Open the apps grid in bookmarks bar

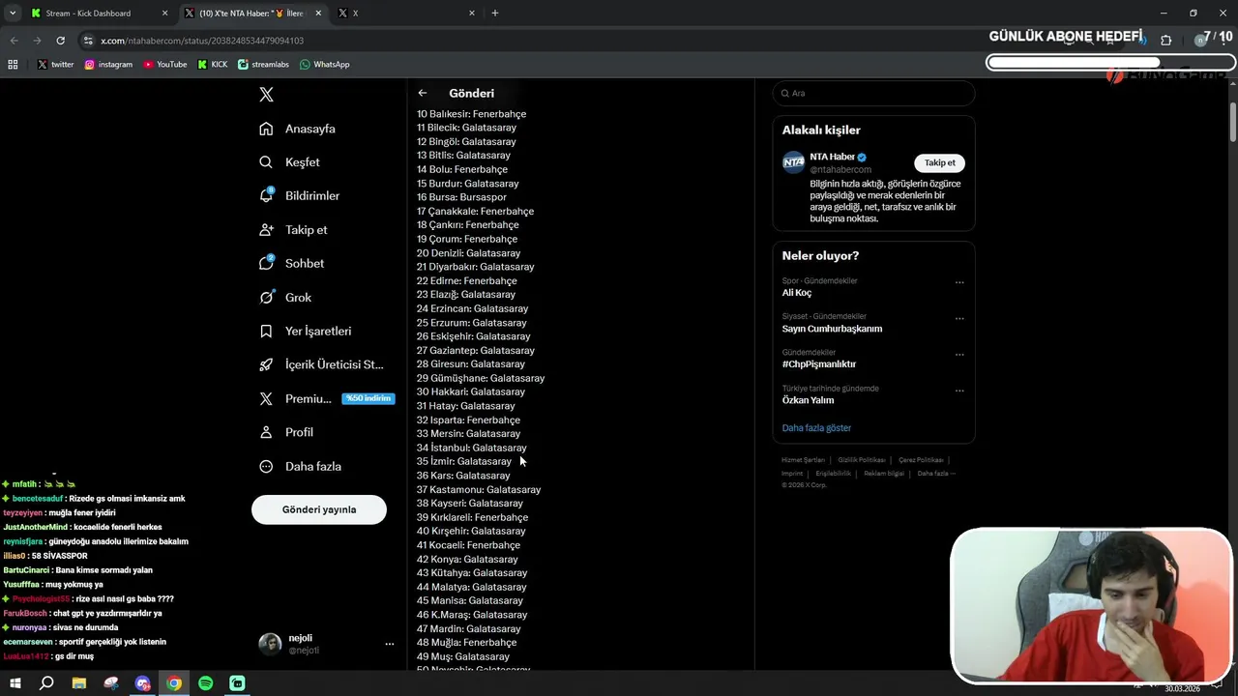click(x=13, y=65)
